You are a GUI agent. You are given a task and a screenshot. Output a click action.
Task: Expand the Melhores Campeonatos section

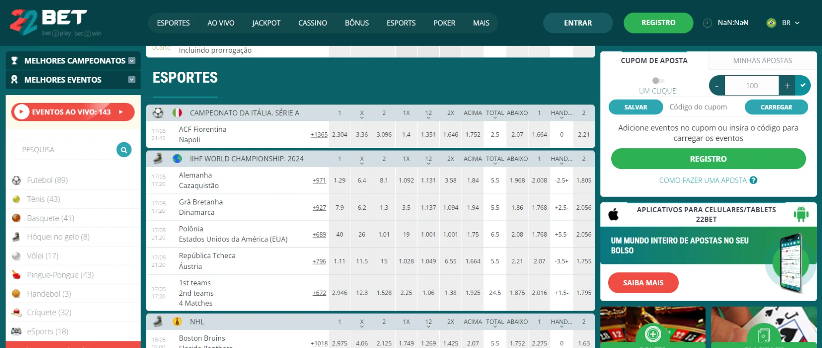[x=132, y=61]
